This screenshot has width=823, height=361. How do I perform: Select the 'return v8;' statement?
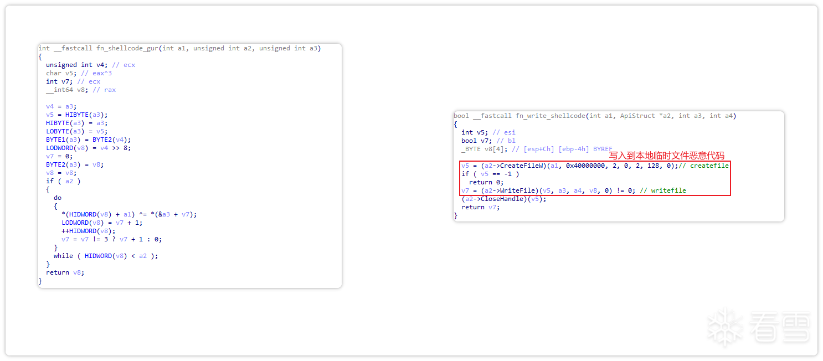pyautogui.click(x=65, y=272)
